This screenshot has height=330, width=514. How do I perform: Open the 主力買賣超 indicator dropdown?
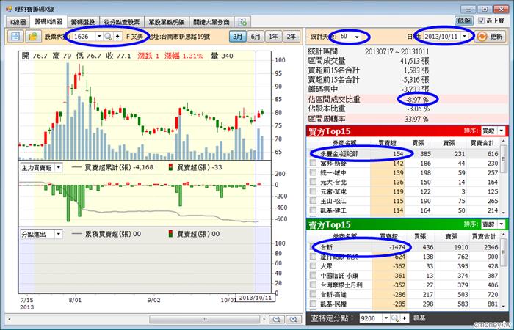click(x=58, y=168)
